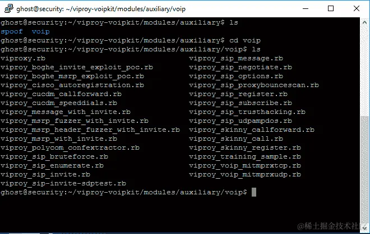Select viproy_sip_invite.rb
Viewport: 370px width, 234px height.
coord(45,174)
